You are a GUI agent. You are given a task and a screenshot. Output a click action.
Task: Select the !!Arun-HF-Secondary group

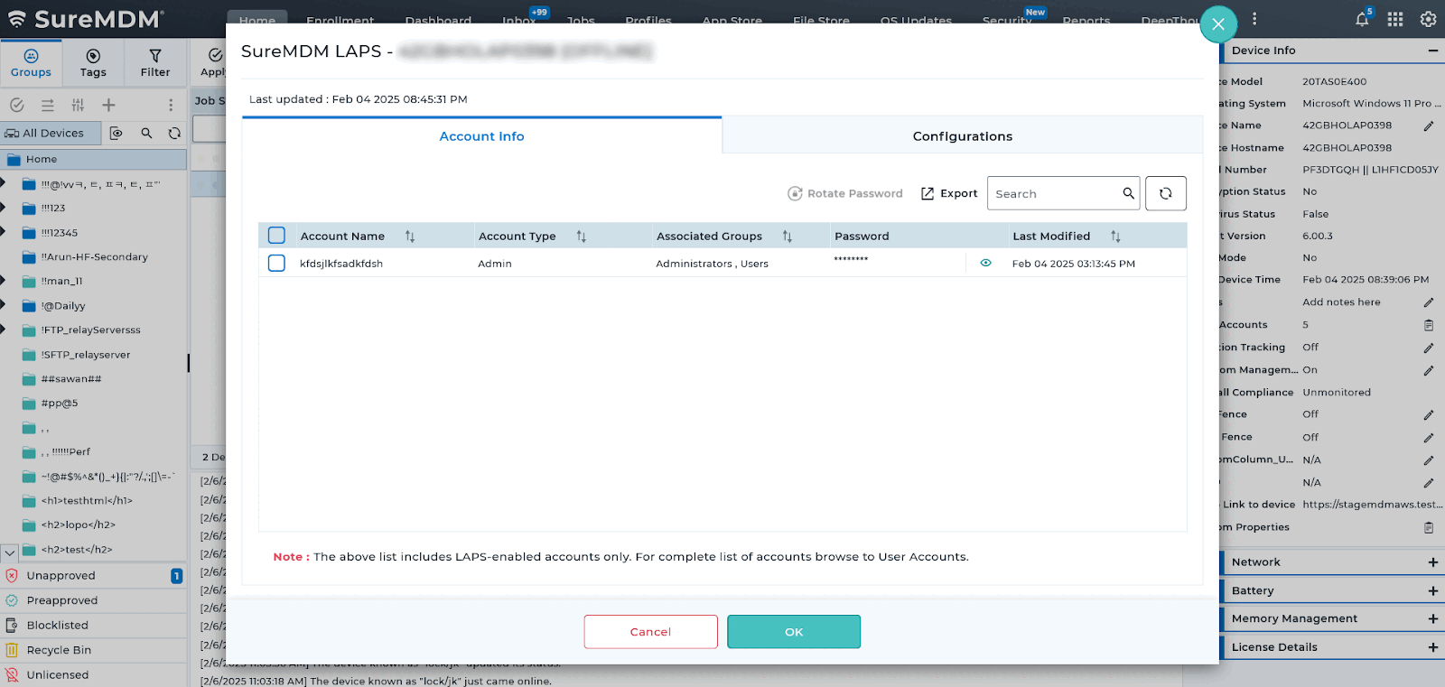(x=94, y=257)
